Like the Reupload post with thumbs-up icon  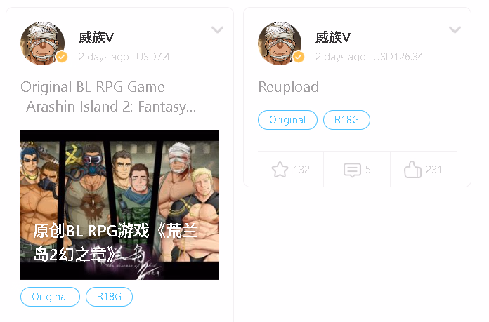point(412,170)
